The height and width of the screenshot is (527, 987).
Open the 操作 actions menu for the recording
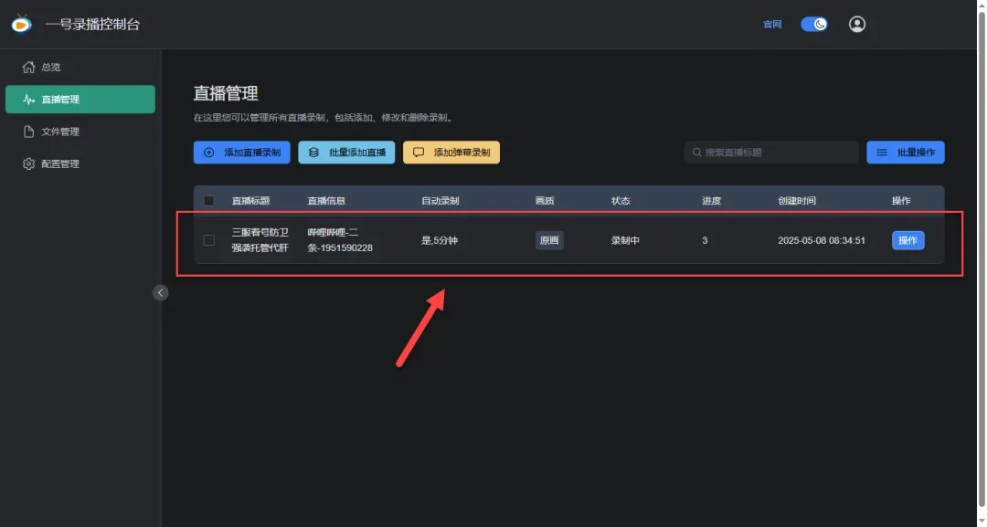point(907,239)
